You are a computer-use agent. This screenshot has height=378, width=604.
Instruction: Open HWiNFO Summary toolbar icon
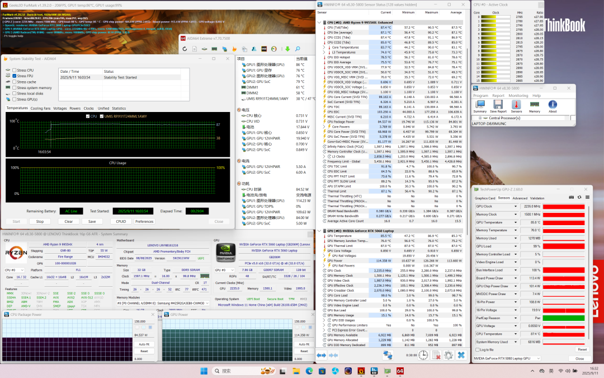pyautogui.click(x=480, y=106)
